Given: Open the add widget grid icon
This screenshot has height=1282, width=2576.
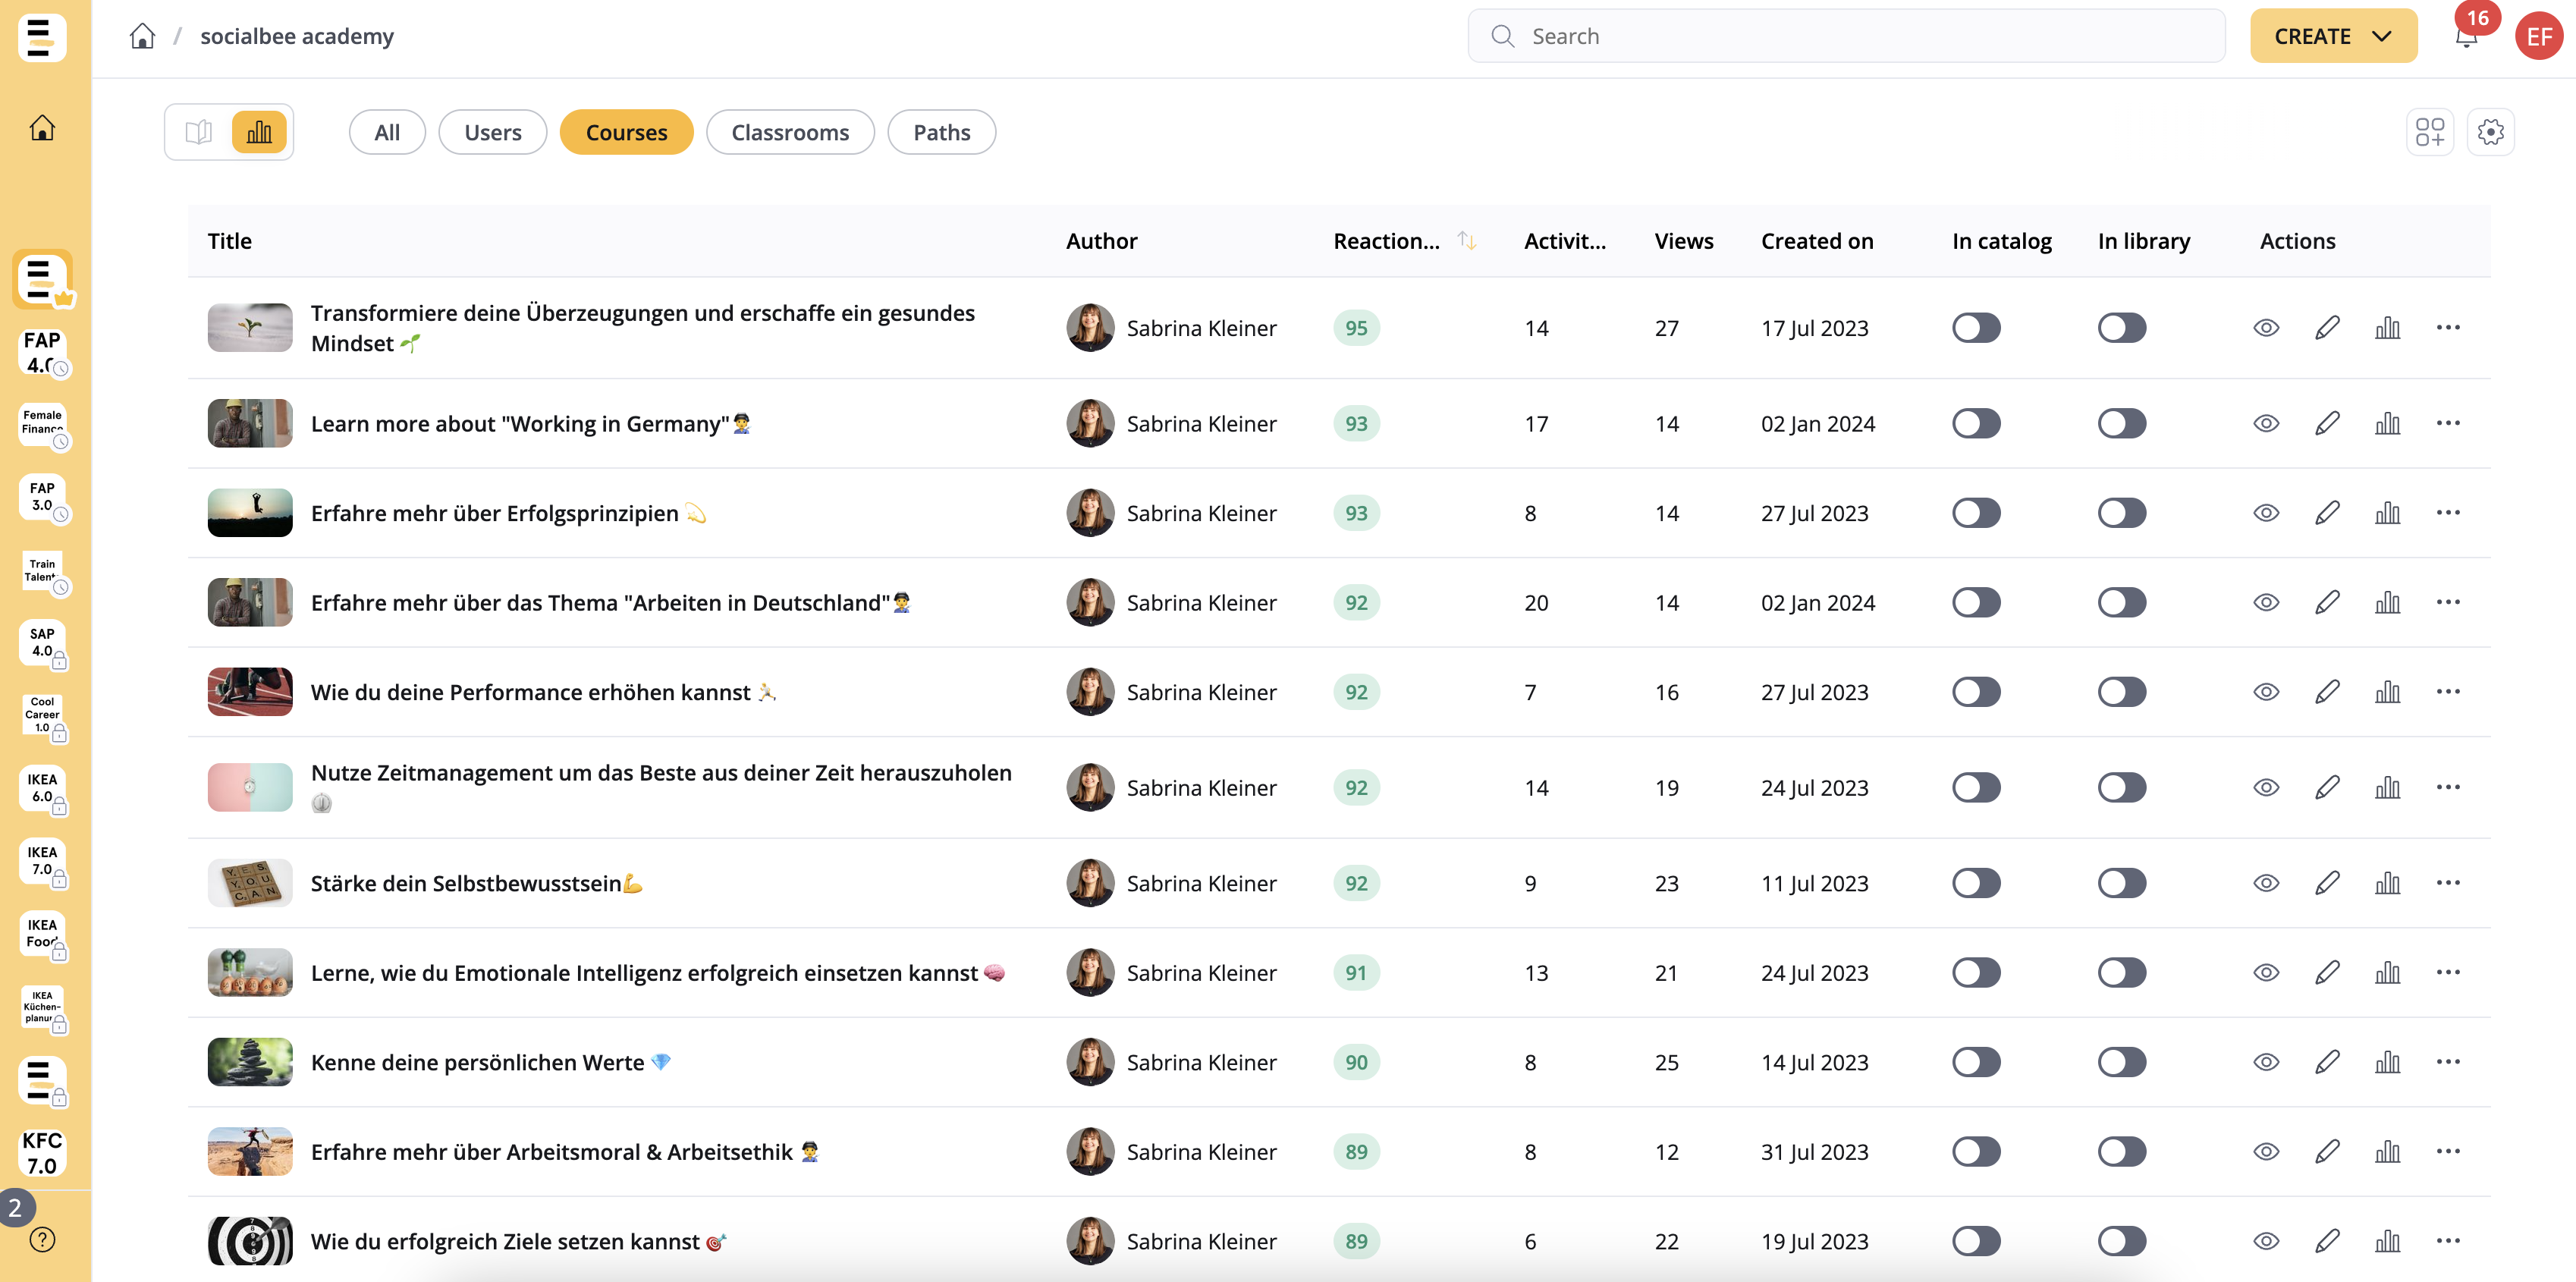Looking at the screenshot, I should [x=2429, y=132].
